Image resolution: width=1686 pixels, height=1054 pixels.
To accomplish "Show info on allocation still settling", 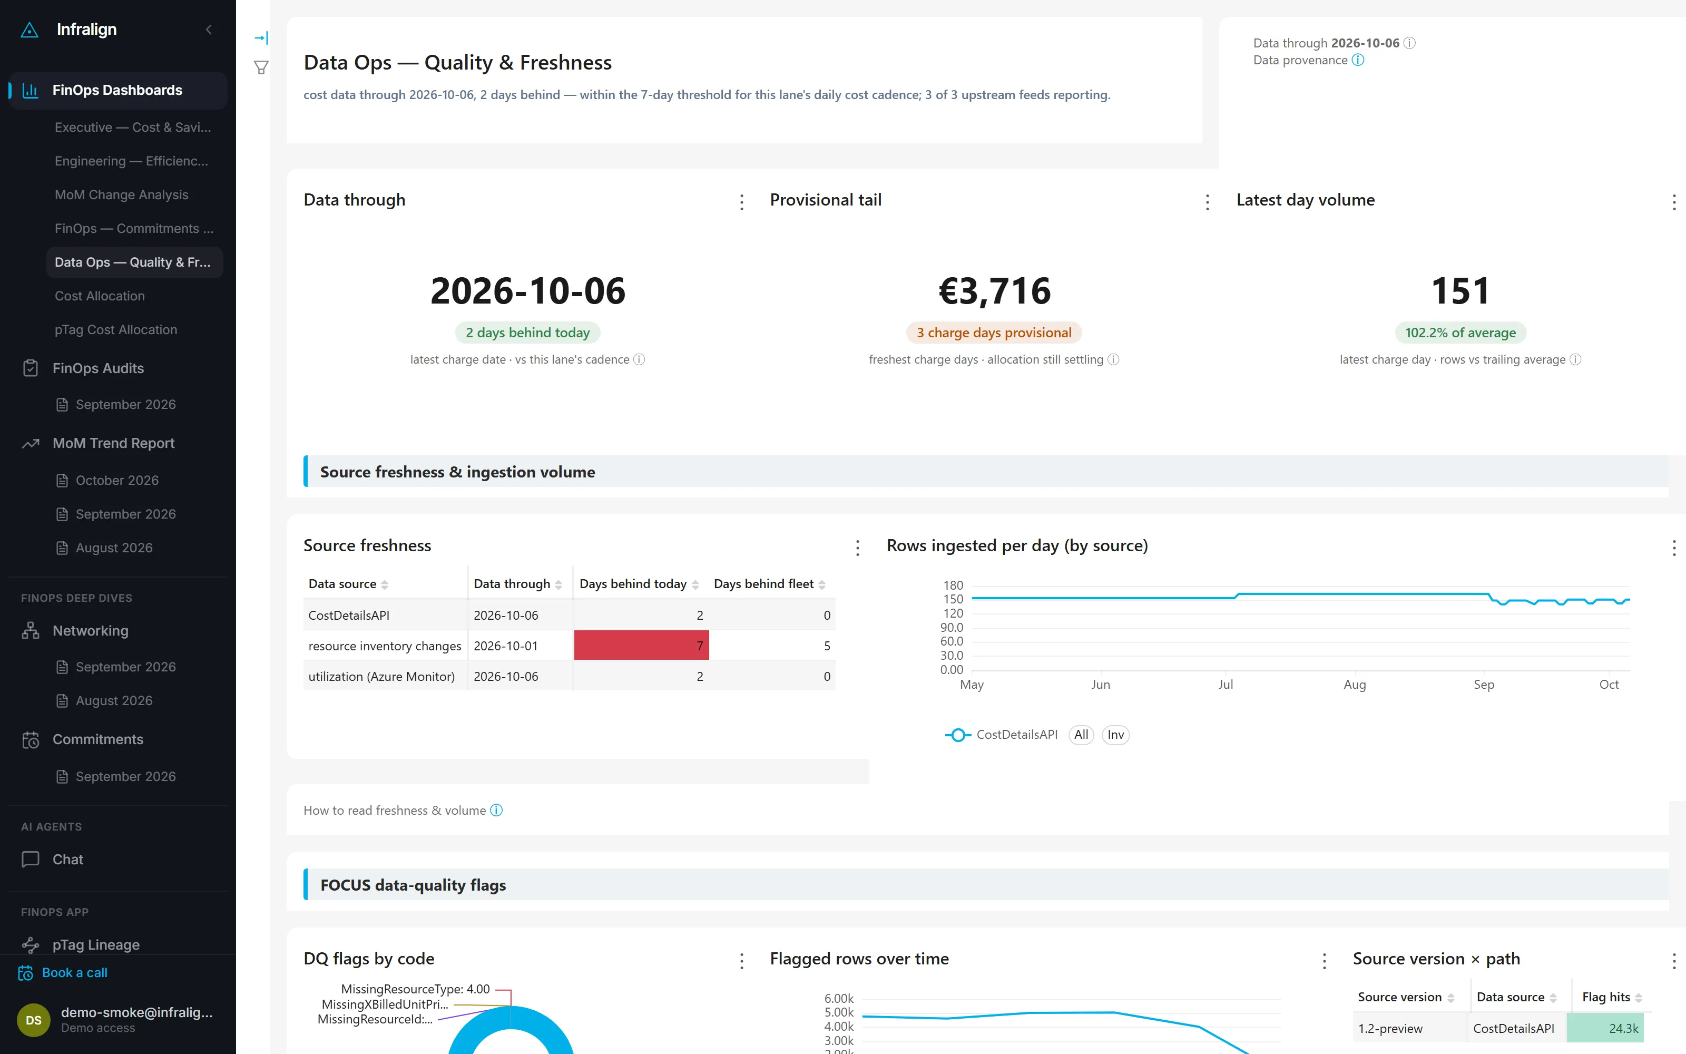I will (1113, 360).
